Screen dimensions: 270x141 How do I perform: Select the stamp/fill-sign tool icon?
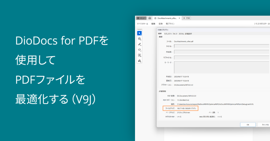(x=140, y=61)
